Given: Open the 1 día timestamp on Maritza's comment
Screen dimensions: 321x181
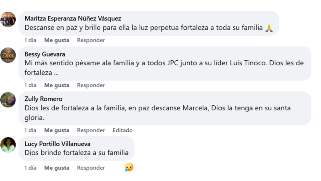Looking at the screenshot, I should (30, 40).
